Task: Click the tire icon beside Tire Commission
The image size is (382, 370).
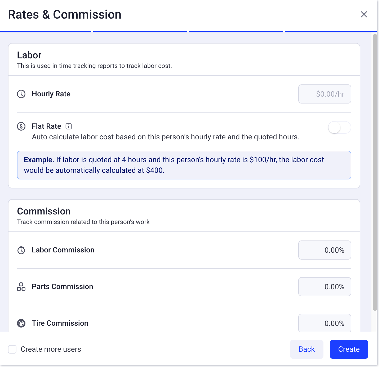Action: [21, 323]
